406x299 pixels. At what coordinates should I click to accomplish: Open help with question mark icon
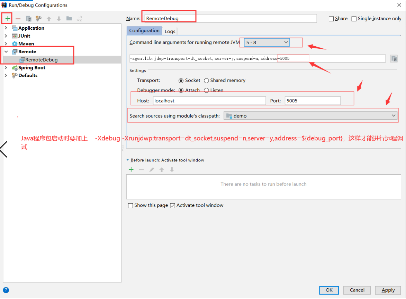[6, 290]
